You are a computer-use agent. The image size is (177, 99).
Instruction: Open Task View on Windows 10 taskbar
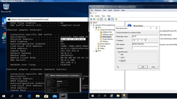point(20,96)
